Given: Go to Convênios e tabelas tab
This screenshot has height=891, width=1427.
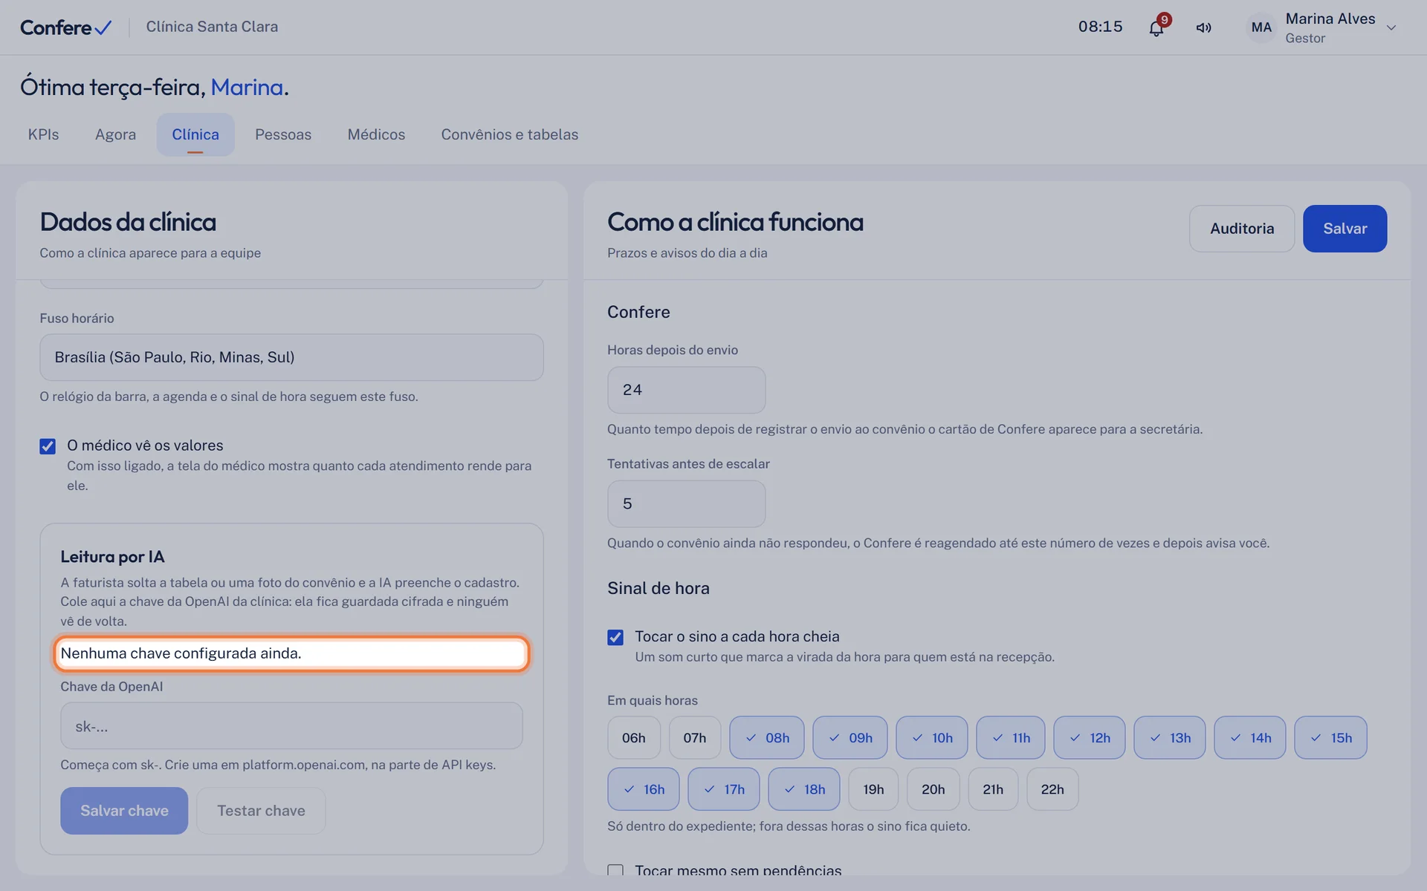Looking at the screenshot, I should pyautogui.click(x=510, y=134).
